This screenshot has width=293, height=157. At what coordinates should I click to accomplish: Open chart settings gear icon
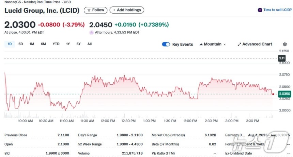[x=284, y=44]
